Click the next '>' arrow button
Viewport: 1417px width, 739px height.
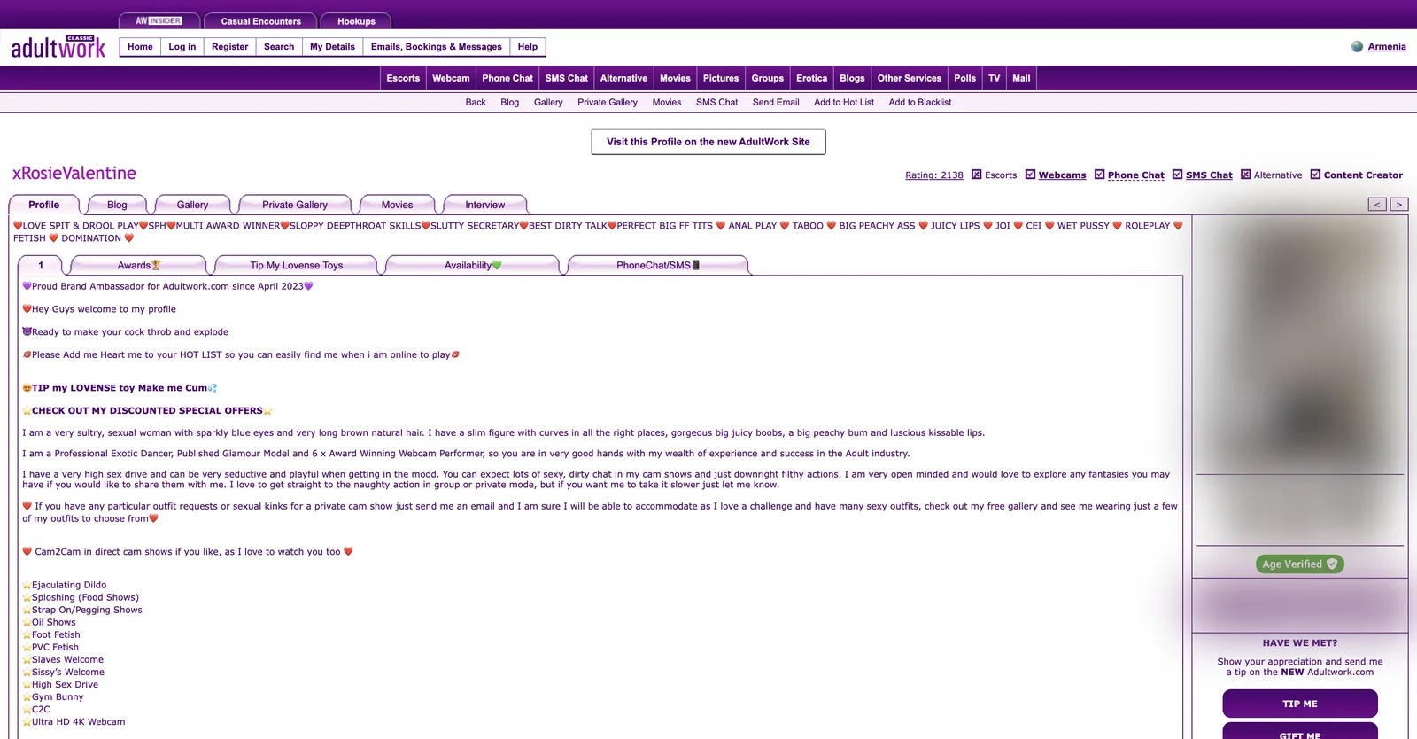[1398, 205]
